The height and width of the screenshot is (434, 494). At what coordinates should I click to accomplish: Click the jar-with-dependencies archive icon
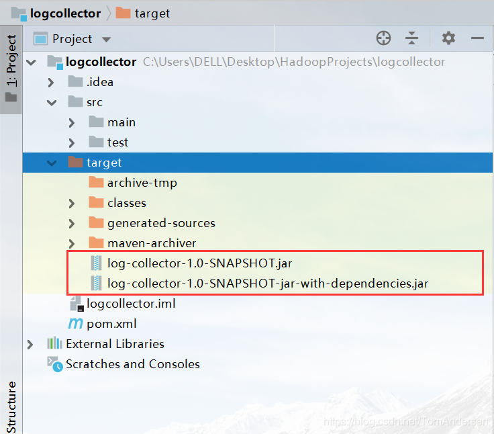(96, 284)
